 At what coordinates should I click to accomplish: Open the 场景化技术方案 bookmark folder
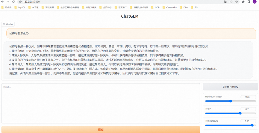coord(139,7)
